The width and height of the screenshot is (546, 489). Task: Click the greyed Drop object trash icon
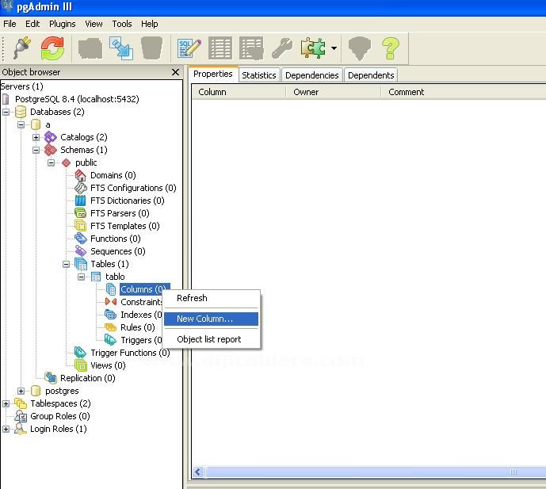(151, 48)
